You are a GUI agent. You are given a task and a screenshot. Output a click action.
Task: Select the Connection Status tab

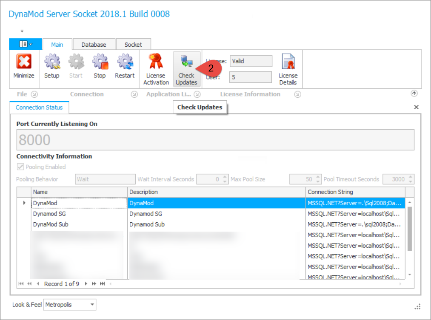pos(39,108)
